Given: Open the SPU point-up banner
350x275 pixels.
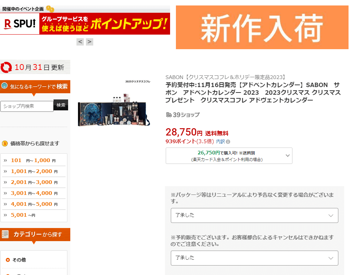Looking at the screenshot, I should tap(85, 24).
